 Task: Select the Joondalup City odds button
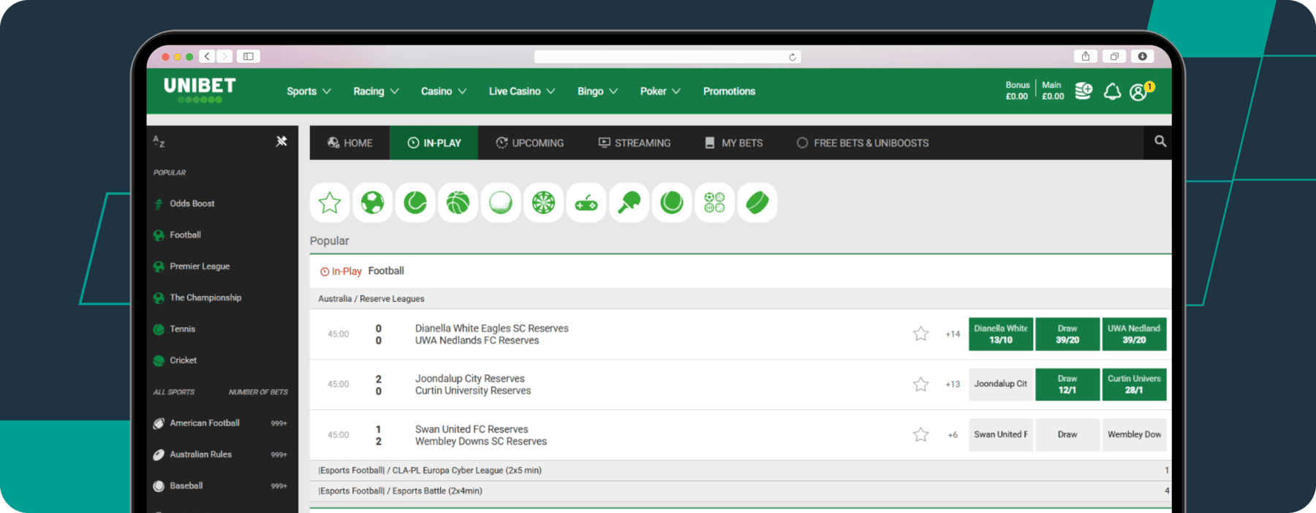1001,384
